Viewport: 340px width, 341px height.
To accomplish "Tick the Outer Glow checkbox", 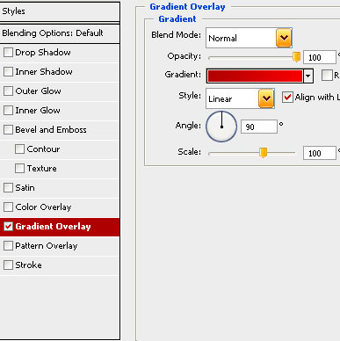I will click(x=8, y=91).
